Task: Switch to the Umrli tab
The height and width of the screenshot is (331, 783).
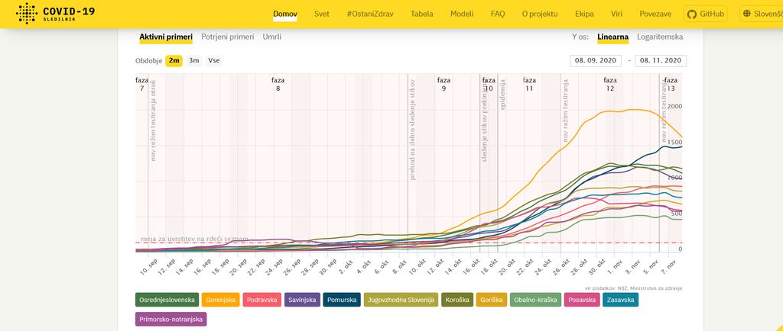Action: [271, 37]
